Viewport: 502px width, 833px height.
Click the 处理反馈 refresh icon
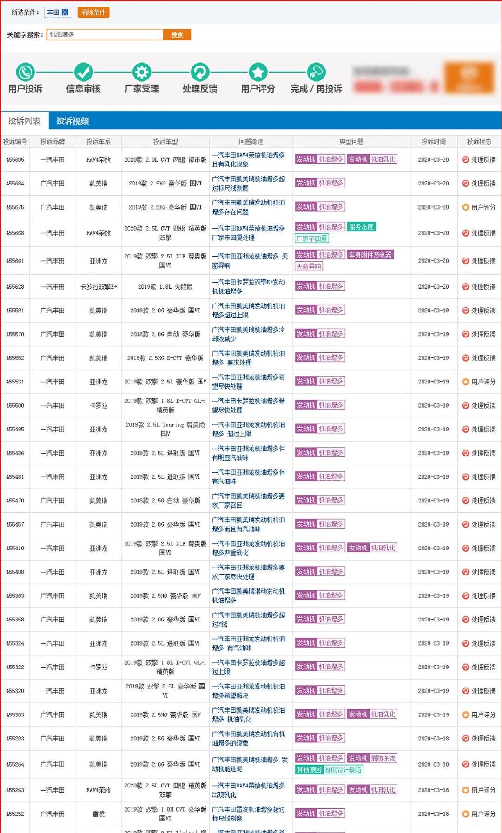coord(200,72)
